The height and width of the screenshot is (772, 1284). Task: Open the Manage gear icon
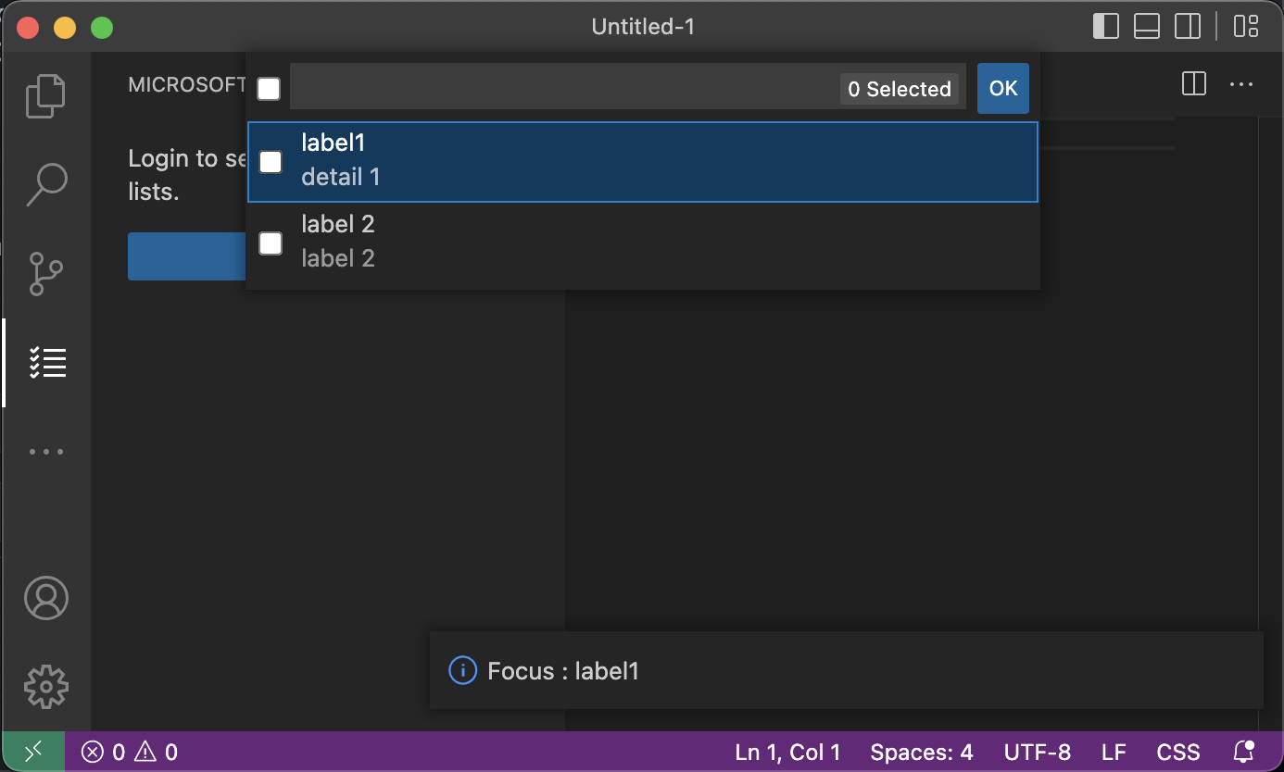(x=45, y=687)
